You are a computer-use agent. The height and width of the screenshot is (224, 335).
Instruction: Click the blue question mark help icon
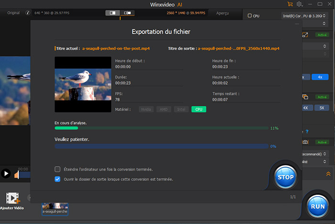[x=307, y=132]
